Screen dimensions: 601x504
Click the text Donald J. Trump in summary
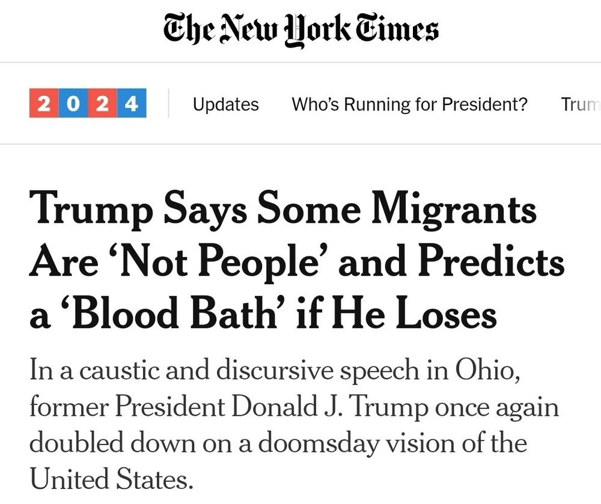click(x=329, y=406)
